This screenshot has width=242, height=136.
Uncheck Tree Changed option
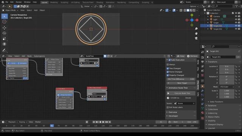(x=168, y=68)
